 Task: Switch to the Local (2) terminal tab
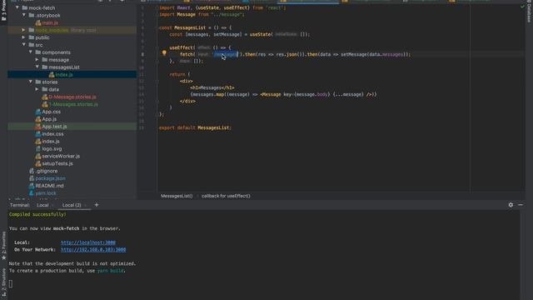pos(72,205)
